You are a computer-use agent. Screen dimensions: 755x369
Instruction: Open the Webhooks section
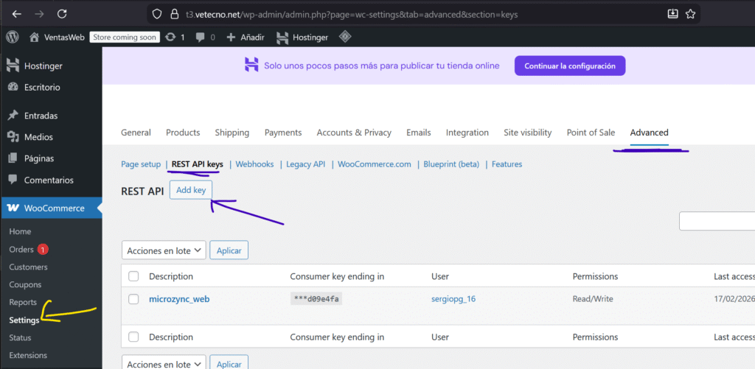click(254, 164)
